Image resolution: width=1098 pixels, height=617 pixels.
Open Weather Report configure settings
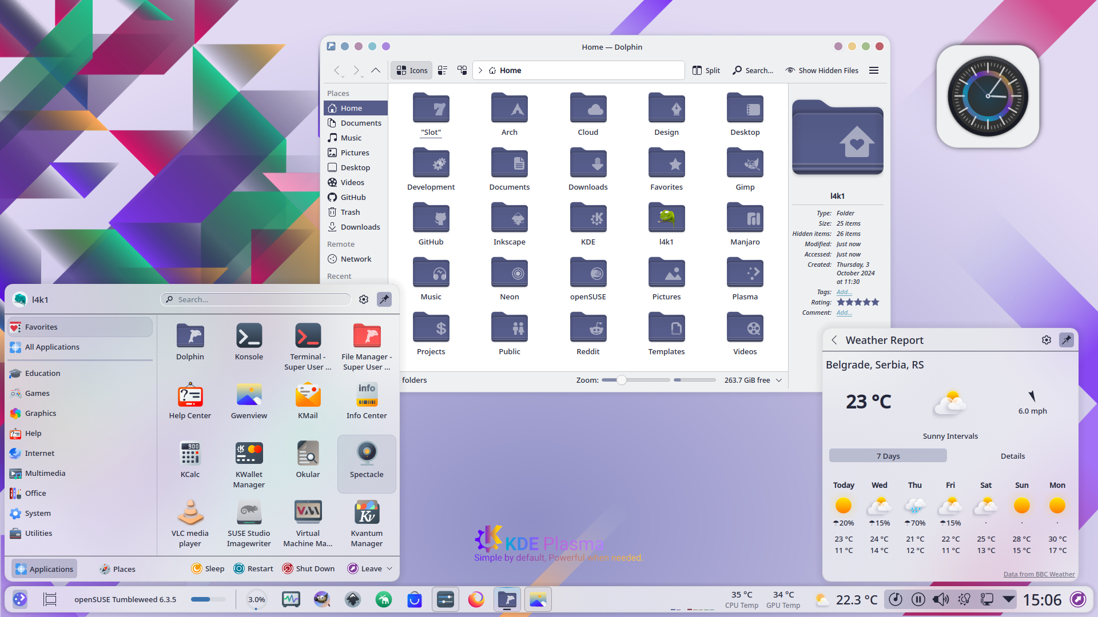point(1047,340)
